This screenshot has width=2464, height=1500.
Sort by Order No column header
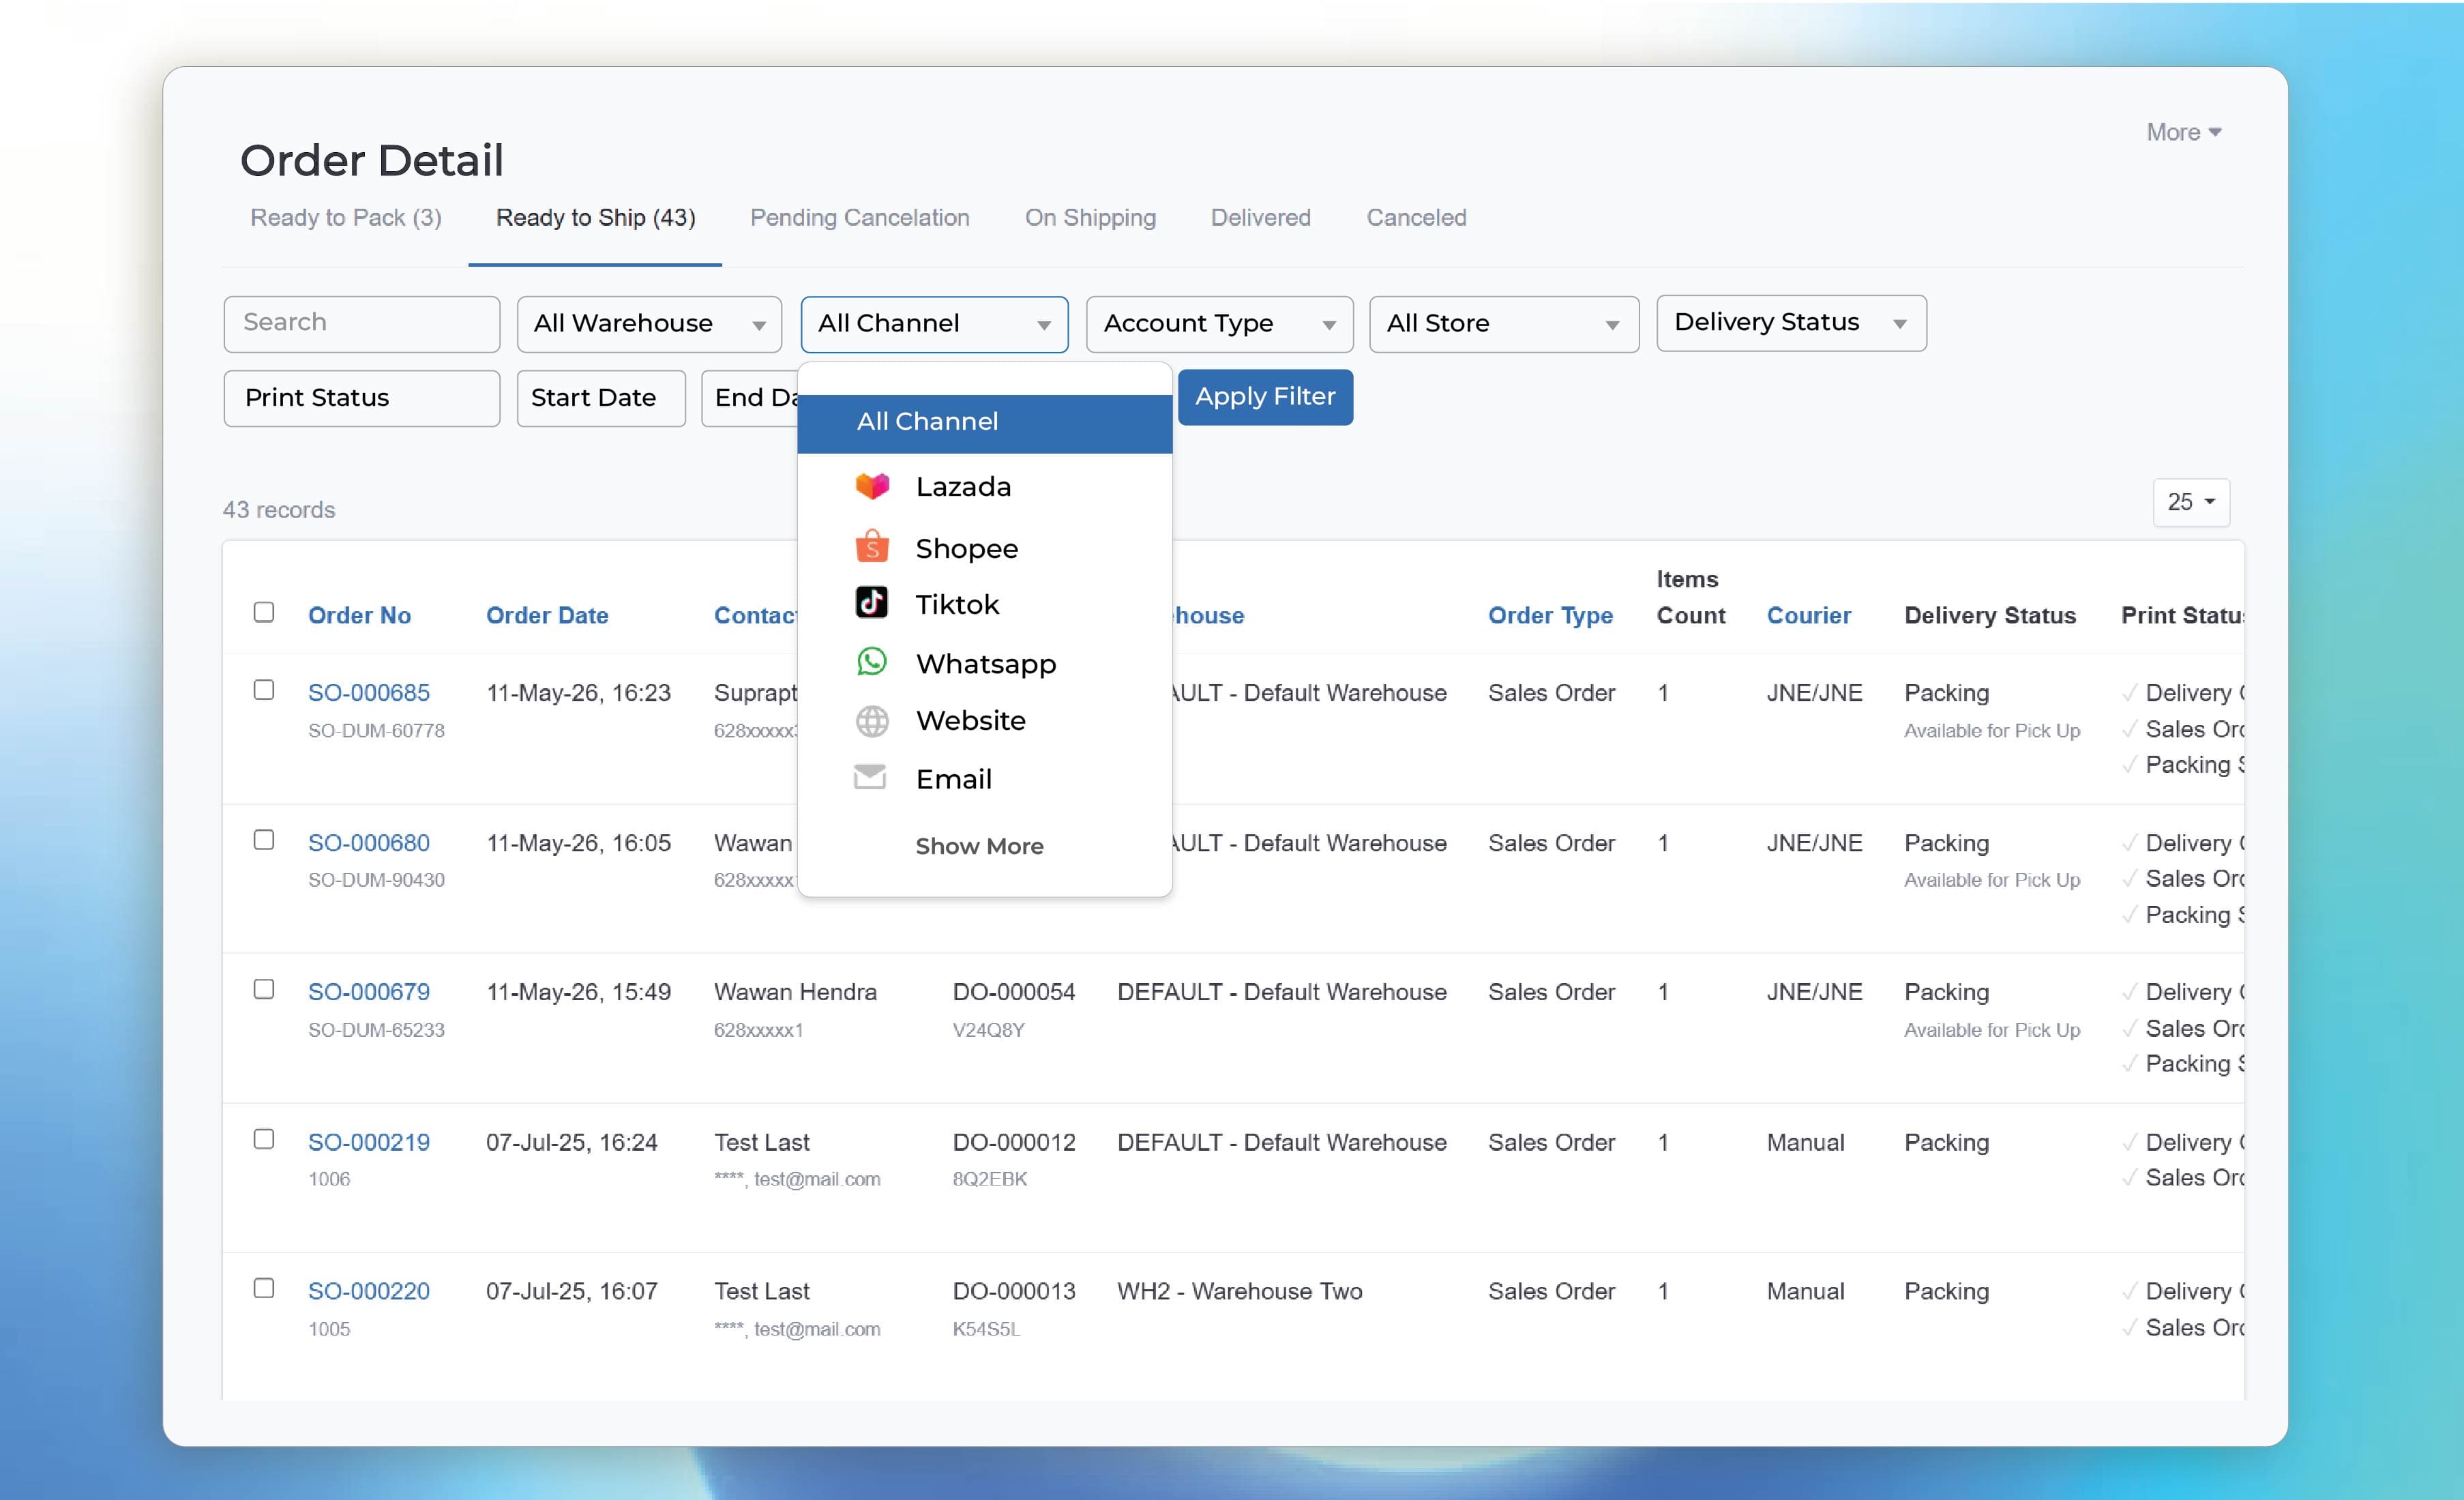[359, 615]
